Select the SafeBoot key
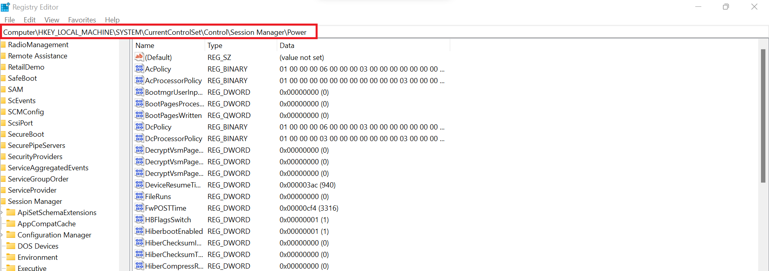This screenshot has height=271, width=769. (x=22, y=78)
